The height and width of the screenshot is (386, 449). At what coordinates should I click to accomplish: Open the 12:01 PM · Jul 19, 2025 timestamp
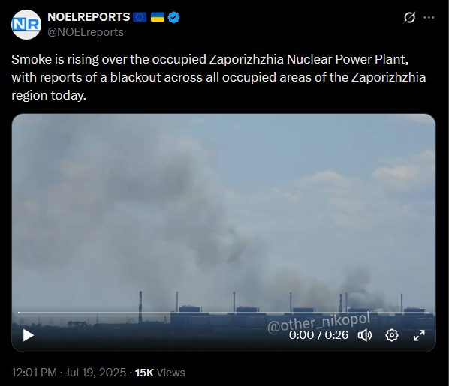point(69,373)
